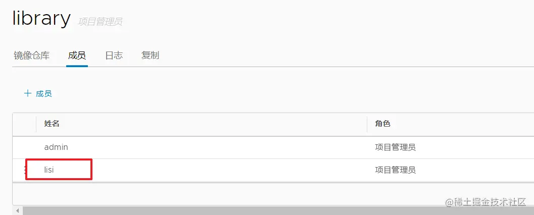This screenshot has width=534, height=215.
Task: Click lisi's 项目管理员 role cell
Action: pos(395,170)
